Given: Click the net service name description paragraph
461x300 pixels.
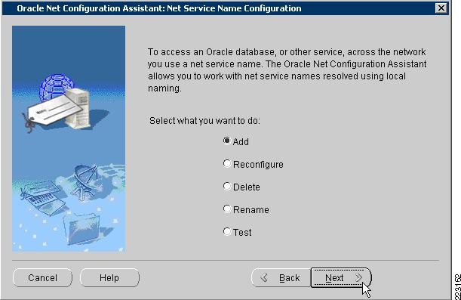Looking at the screenshot, I should 287,70.
